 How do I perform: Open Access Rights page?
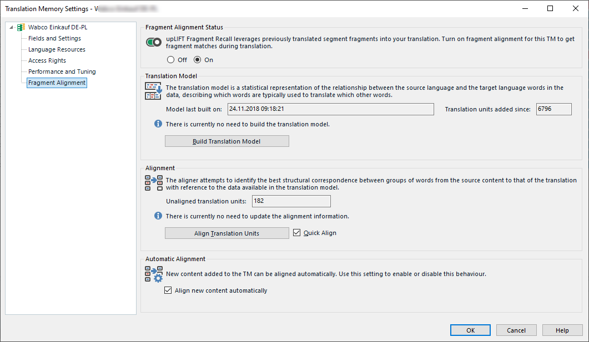pyautogui.click(x=47, y=60)
